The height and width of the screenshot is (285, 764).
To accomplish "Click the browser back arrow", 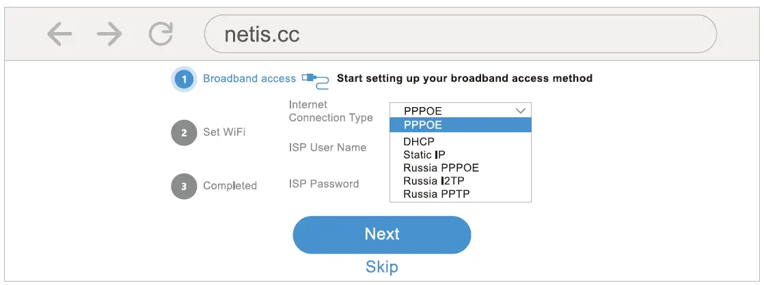I will click(x=60, y=34).
